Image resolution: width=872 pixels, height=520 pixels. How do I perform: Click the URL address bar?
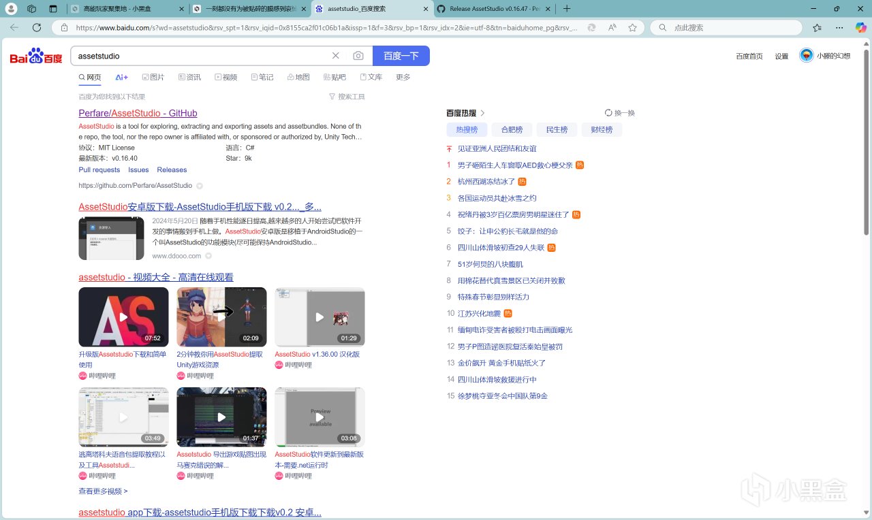click(x=327, y=28)
